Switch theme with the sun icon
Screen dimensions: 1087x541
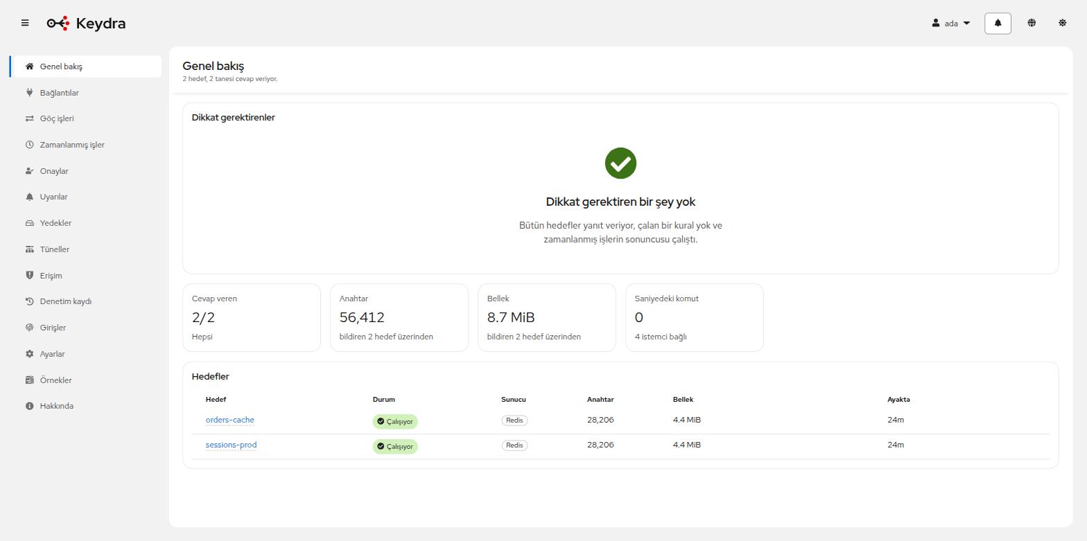[x=1062, y=23]
